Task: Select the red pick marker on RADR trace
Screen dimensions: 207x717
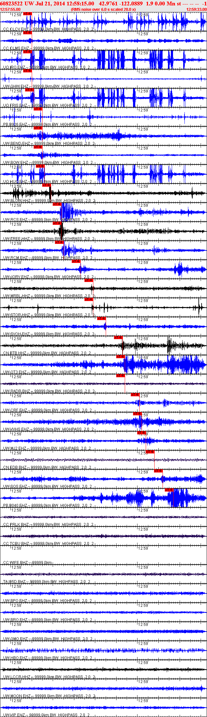Action: pyautogui.click(x=121, y=376)
